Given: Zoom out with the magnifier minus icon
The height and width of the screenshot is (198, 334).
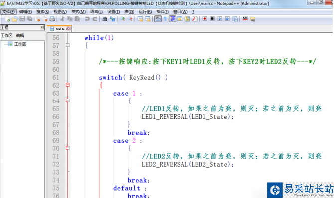Looking at the screenshot, I should coord(130,19).
